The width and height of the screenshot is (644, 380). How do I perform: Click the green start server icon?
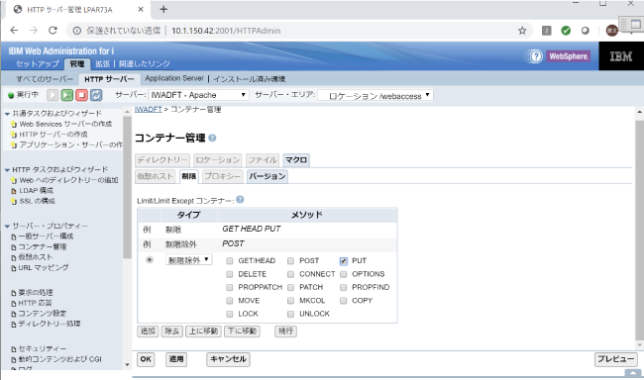tap(67, 95)
